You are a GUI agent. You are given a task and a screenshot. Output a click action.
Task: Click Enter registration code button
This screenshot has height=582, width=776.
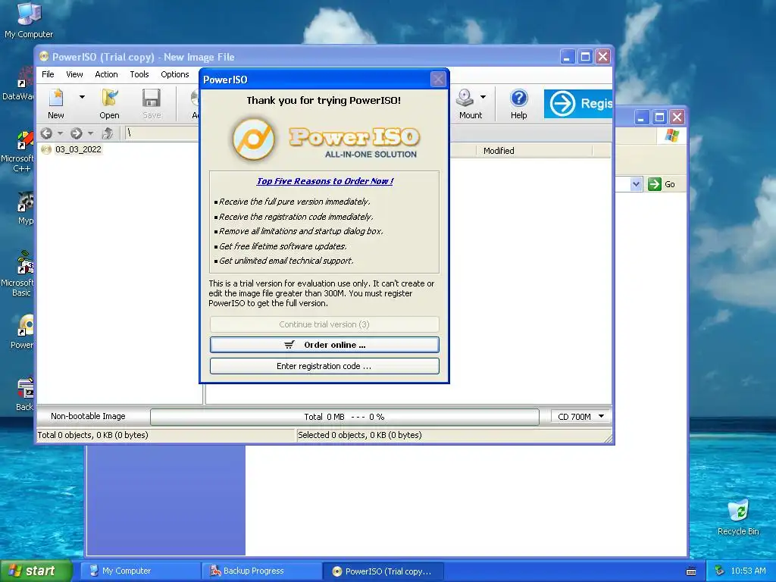point(324,366)
